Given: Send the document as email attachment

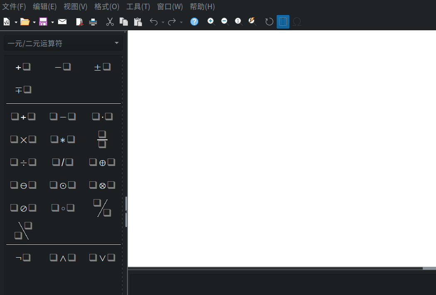Looking at the screenshot, I should [x=62, y=22].
